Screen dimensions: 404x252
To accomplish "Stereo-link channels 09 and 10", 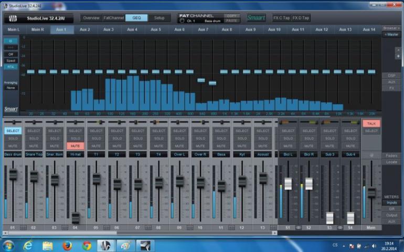I will coord(190,228).
